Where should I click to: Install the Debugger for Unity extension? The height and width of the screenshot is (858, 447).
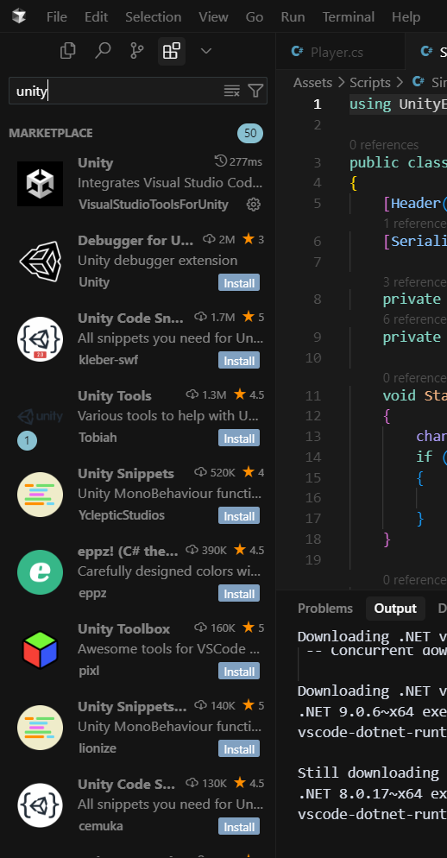(239, 283)
